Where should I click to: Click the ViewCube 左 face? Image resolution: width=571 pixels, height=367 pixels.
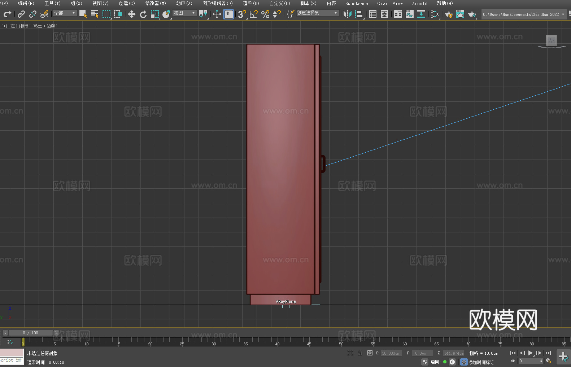click(551, 40)
